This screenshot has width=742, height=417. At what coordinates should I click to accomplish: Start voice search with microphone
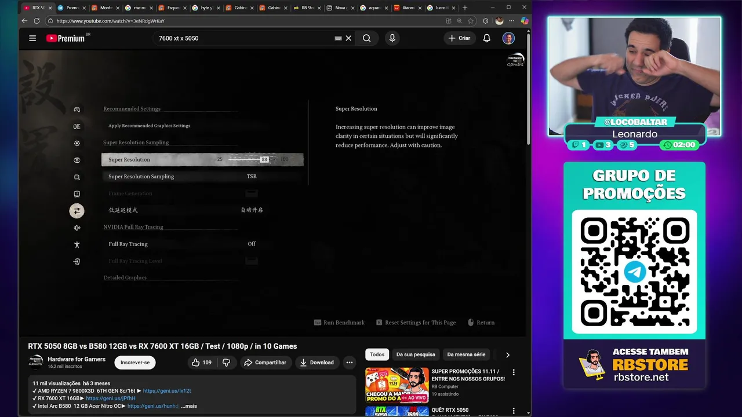[392, 38]
